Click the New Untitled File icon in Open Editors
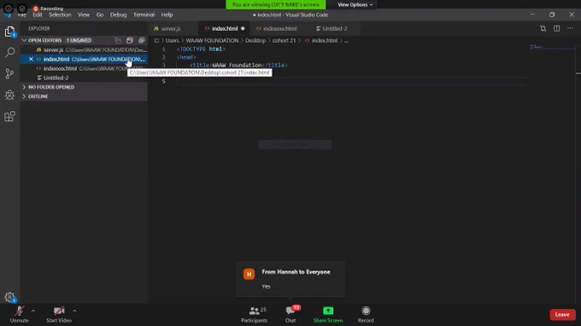The width and height of the screenshot is (581, 326). click(x=118, y=40)
